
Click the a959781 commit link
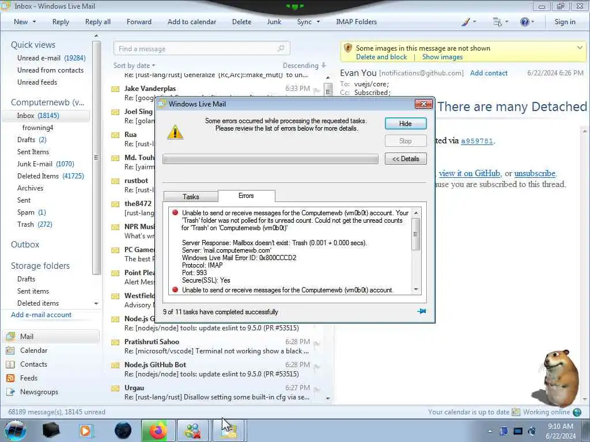[476, 141]
